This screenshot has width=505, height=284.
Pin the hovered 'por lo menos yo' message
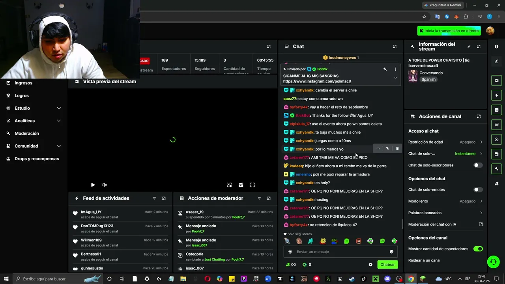tap(387, 149)
